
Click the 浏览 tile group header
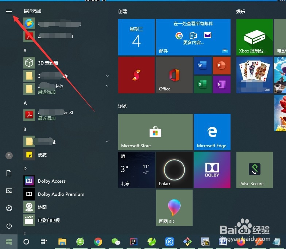point(123,106)
